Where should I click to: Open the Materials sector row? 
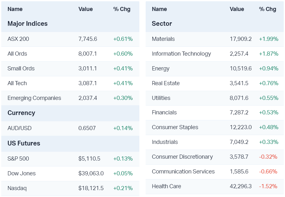[163, 39]
